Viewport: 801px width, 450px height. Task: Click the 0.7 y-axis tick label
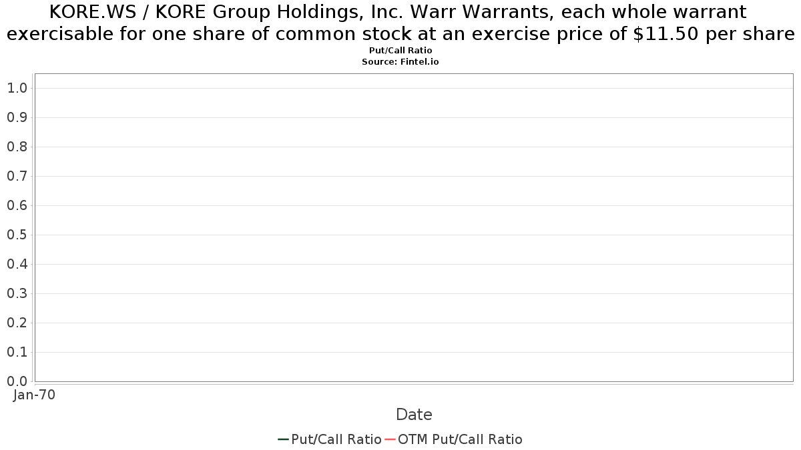17,176
